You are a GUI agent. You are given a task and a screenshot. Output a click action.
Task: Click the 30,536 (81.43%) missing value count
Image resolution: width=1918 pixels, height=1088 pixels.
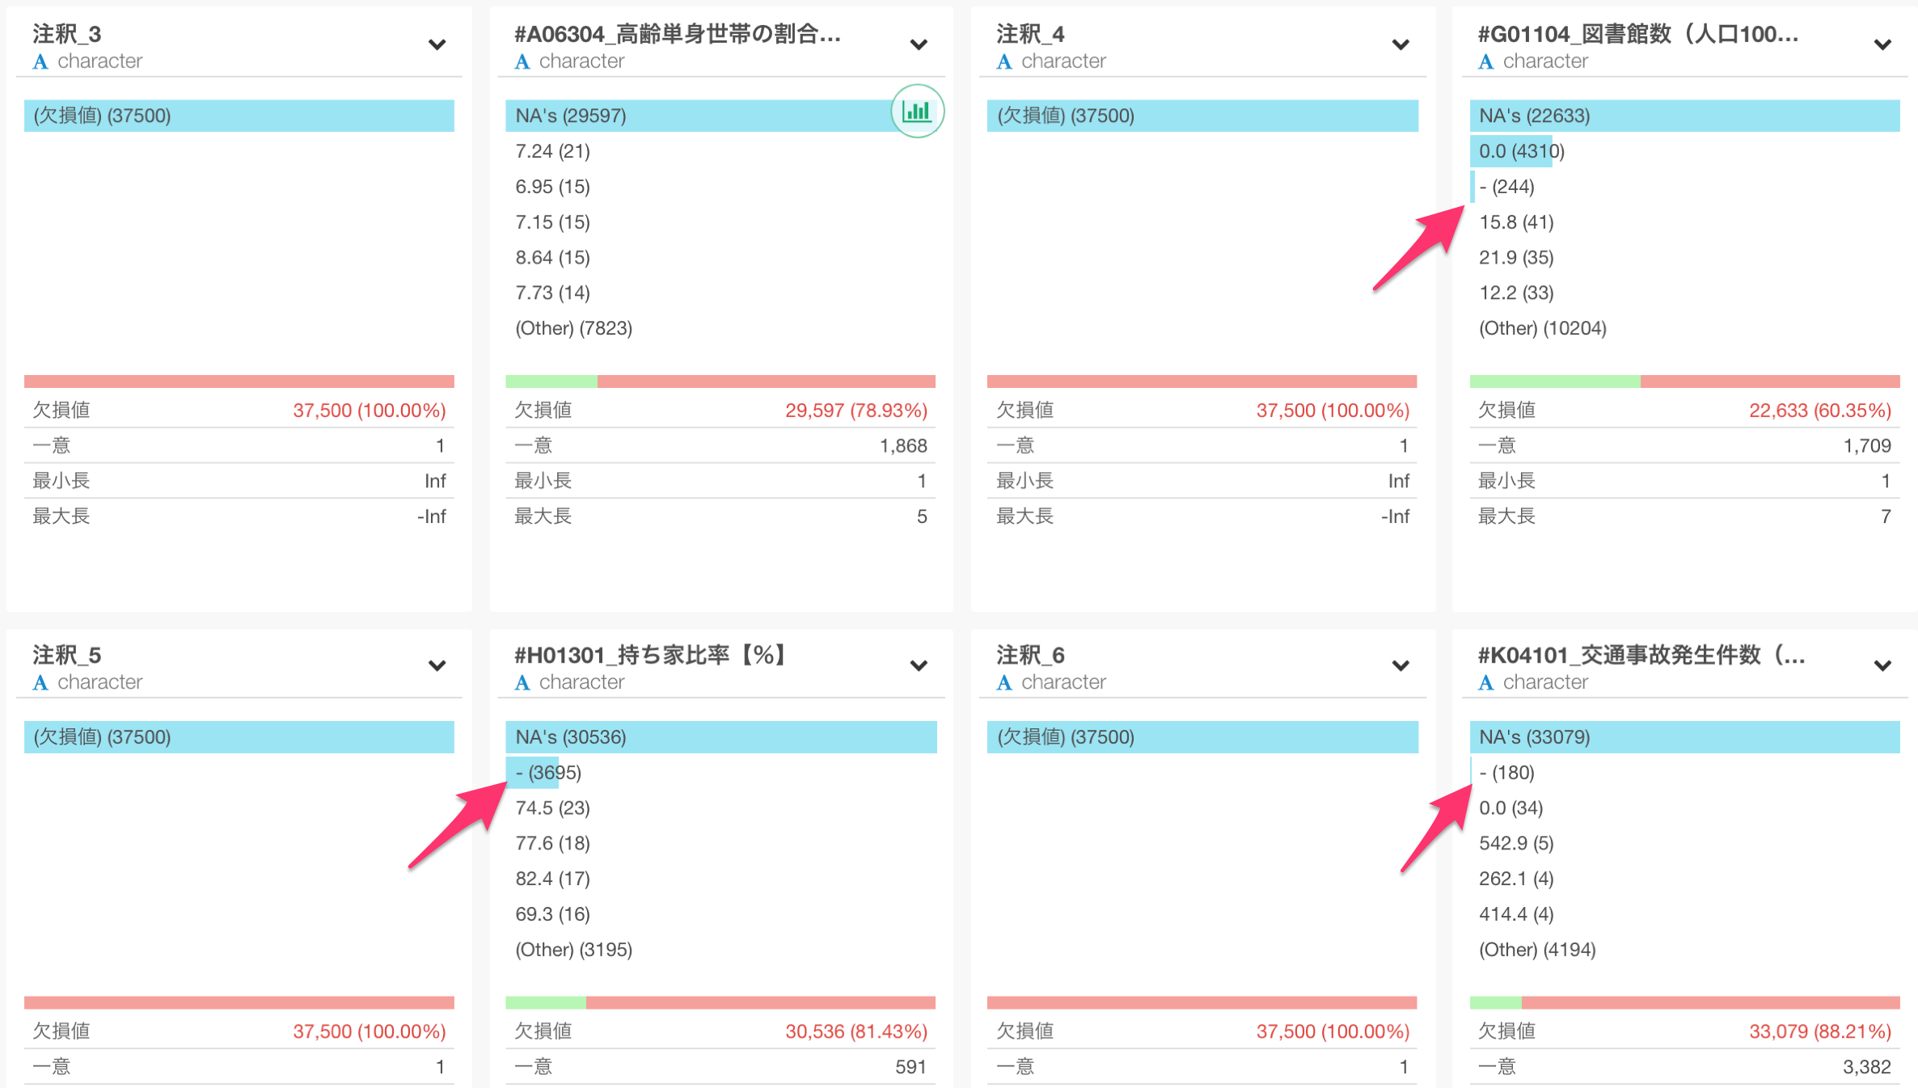856,1031
